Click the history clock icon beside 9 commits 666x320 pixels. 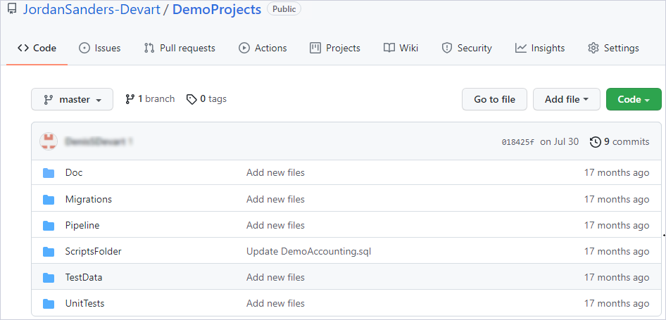tap(596, 142)
